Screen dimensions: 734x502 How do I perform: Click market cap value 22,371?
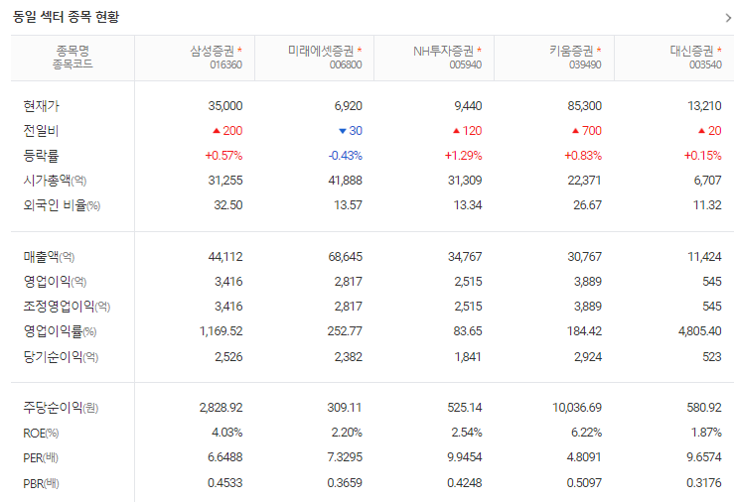point(584,181)
